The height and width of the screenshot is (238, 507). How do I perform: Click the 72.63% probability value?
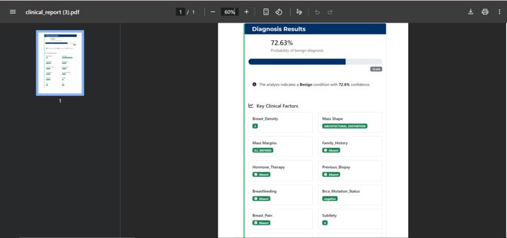click(x=282, y=43)
